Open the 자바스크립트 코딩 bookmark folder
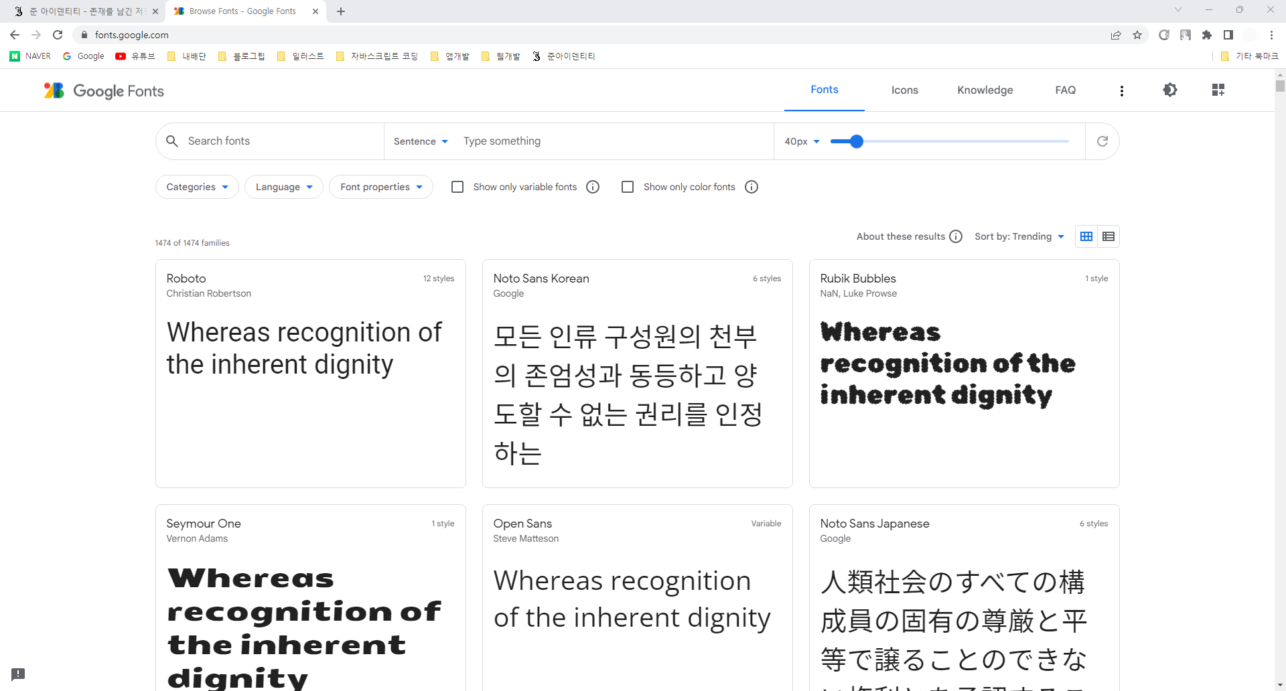Image resolution: width=1286 pixels, height=691 pixels. coord(376,56)
